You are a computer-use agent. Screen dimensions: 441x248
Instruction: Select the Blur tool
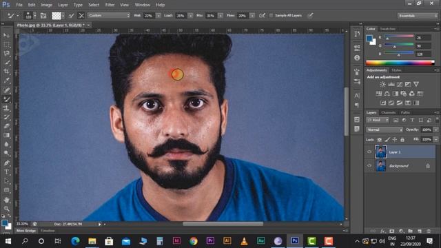pos(6,144)
